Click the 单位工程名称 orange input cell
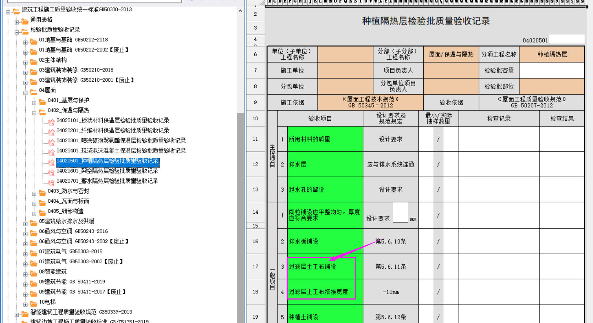The width and height of the screenshot is (593, 323). [x=345, y=54]
